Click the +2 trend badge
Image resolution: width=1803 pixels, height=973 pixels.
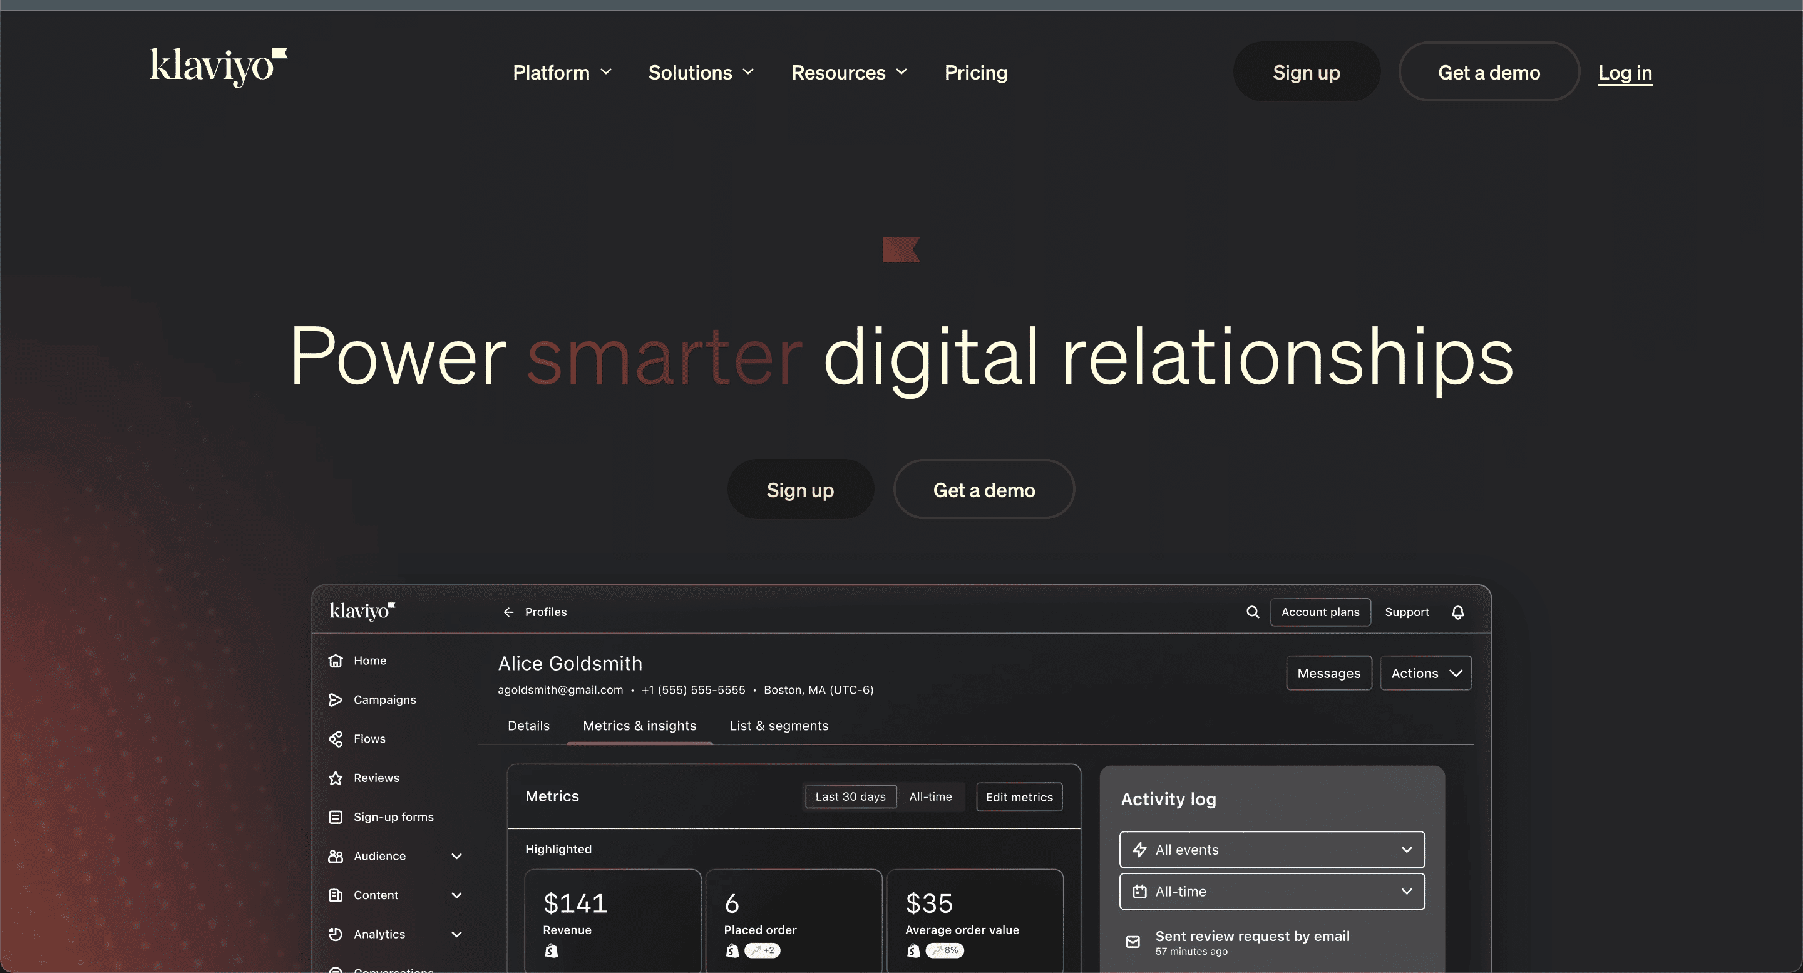(763, 950)
